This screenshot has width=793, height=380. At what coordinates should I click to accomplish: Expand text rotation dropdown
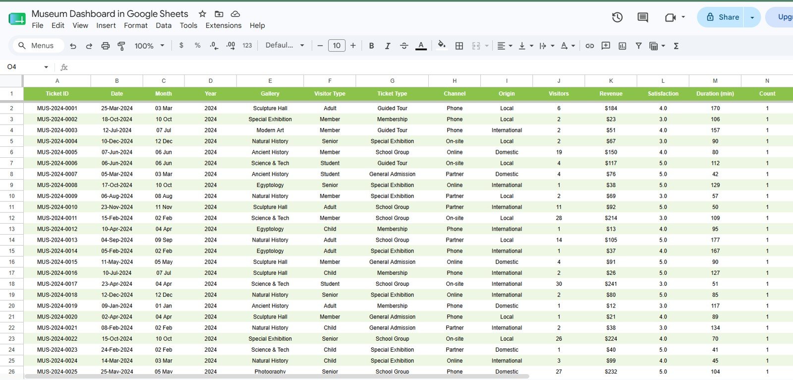[x=573, y=46]
